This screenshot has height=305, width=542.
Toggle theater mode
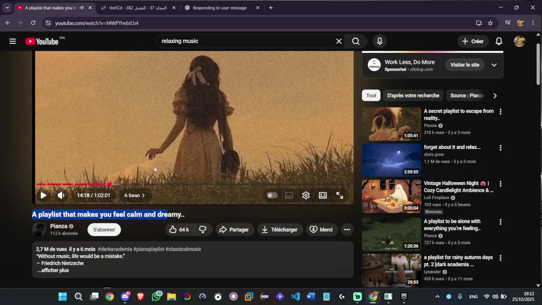(323, 195)
